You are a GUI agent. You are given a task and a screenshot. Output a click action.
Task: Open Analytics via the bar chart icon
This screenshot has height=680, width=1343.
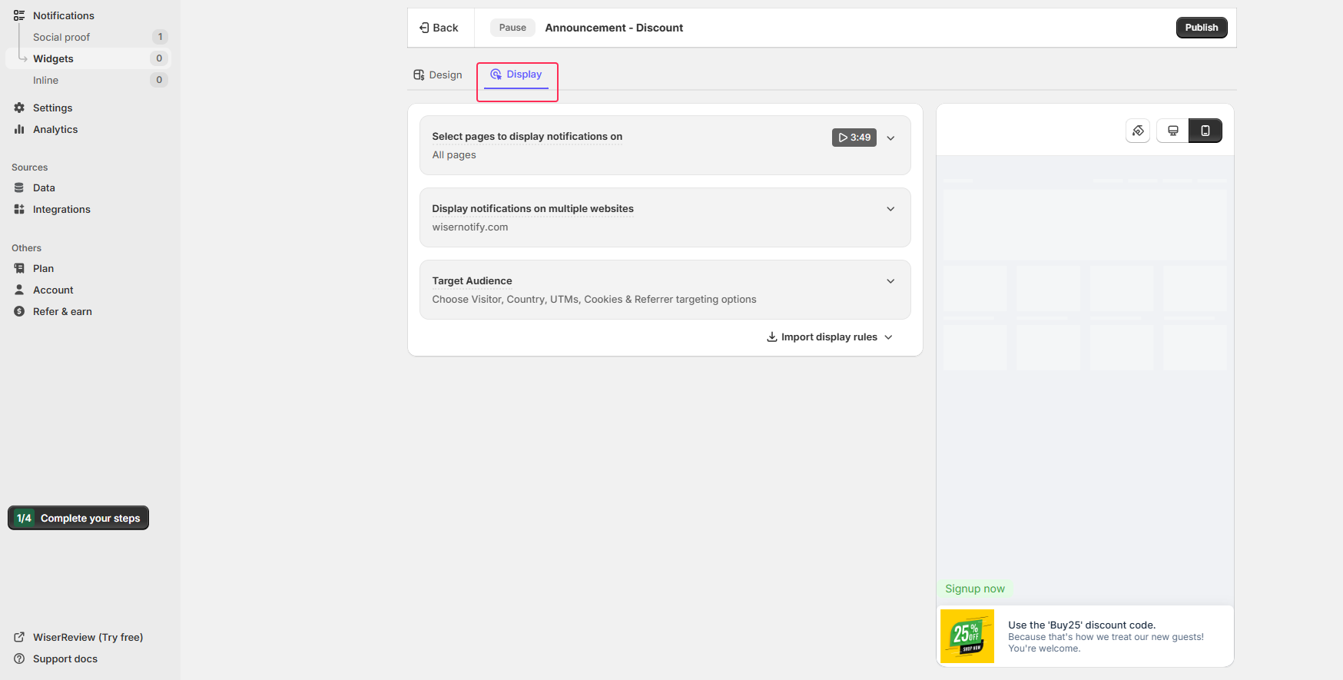[x=19, y=129]
